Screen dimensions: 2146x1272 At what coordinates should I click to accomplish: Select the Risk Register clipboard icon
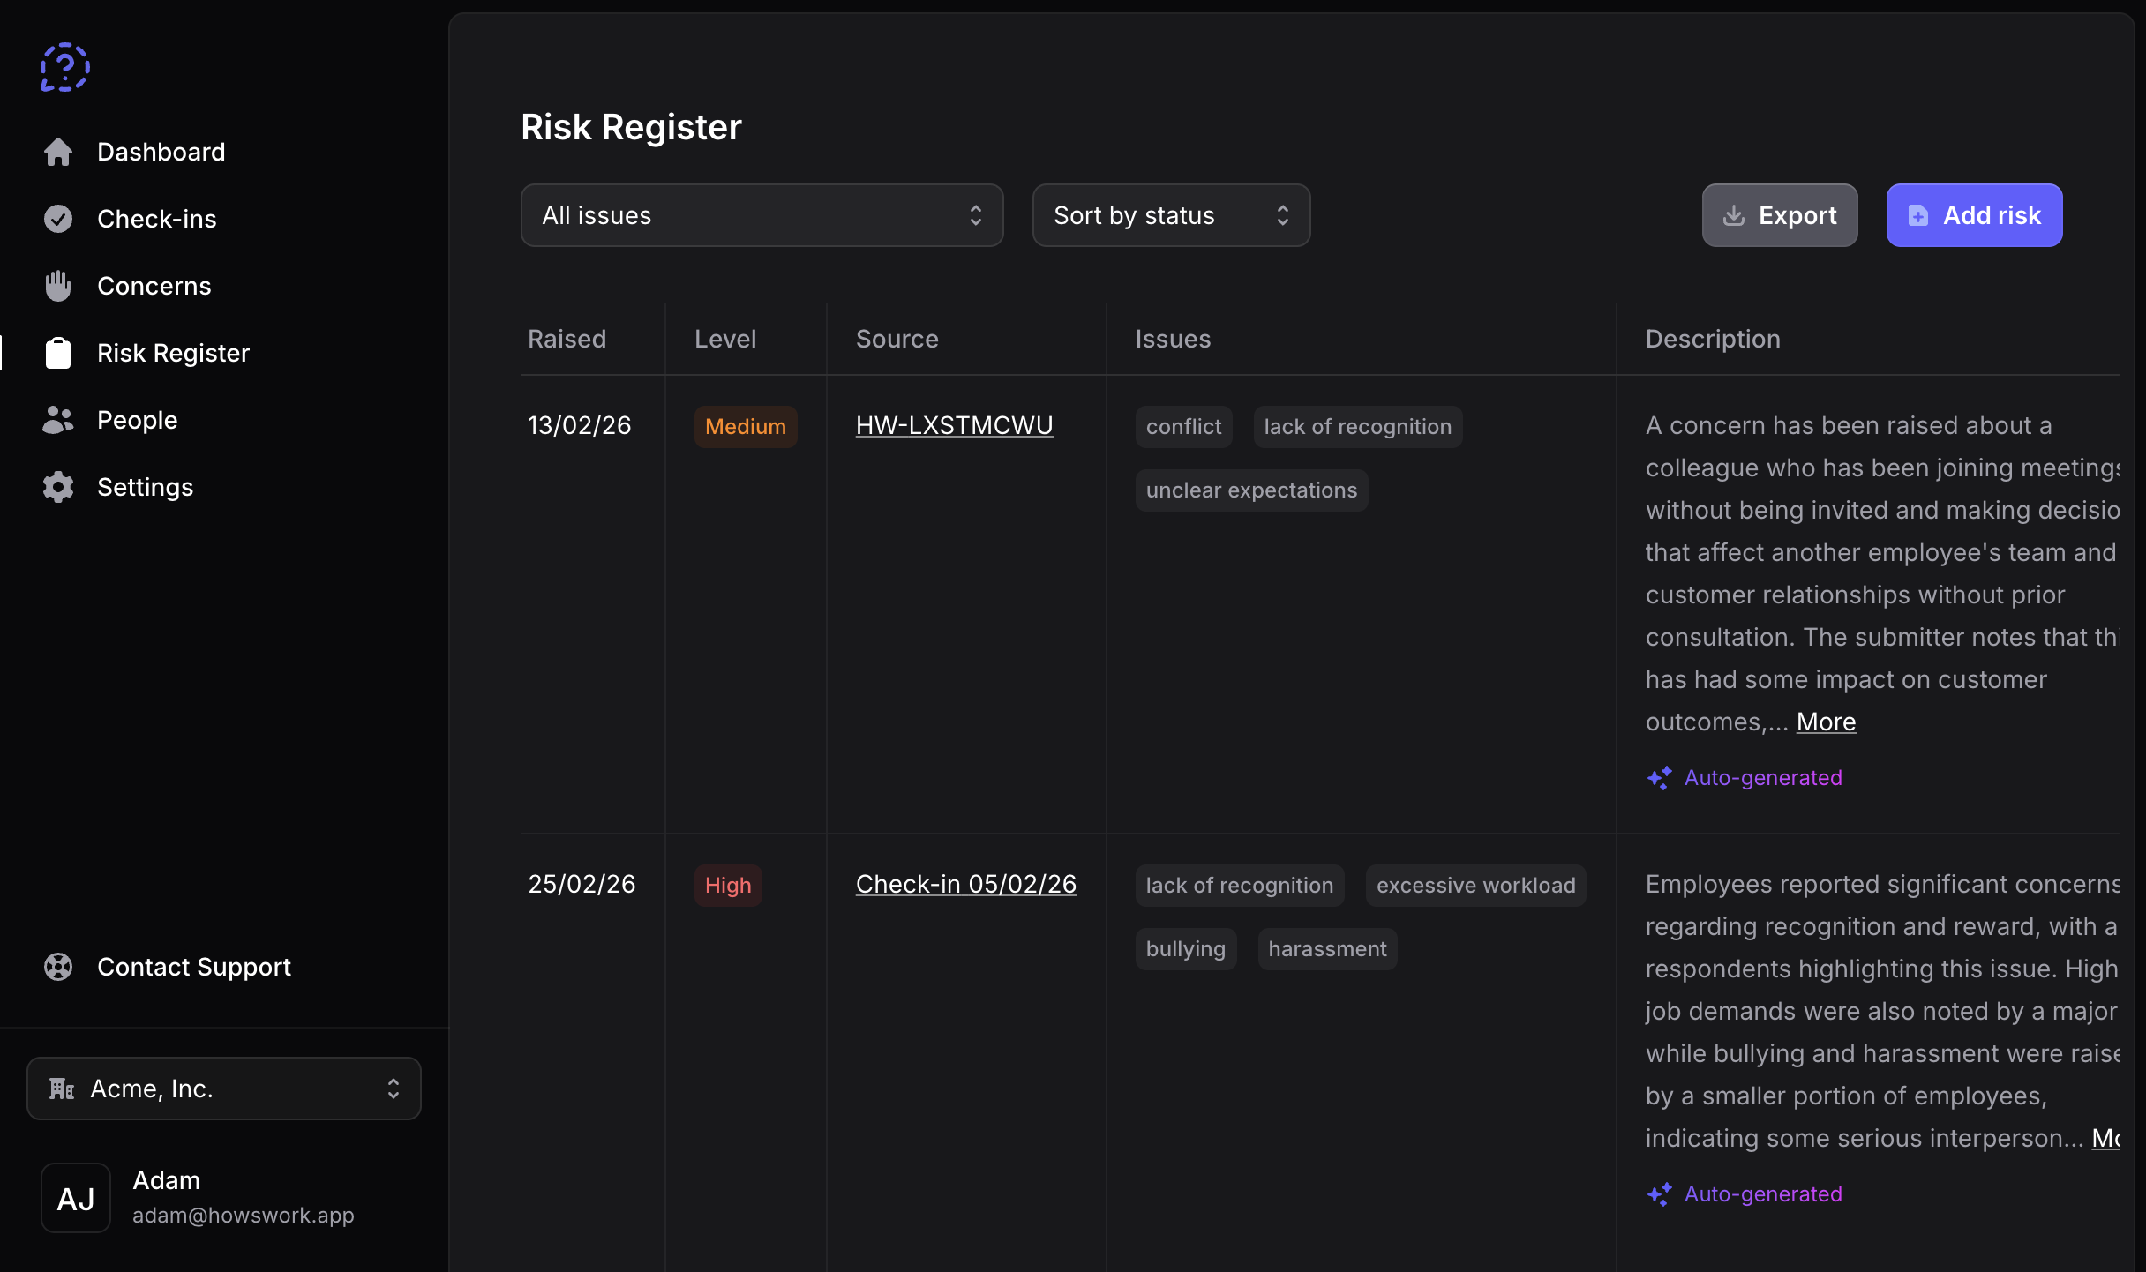[x=58, y=352]
